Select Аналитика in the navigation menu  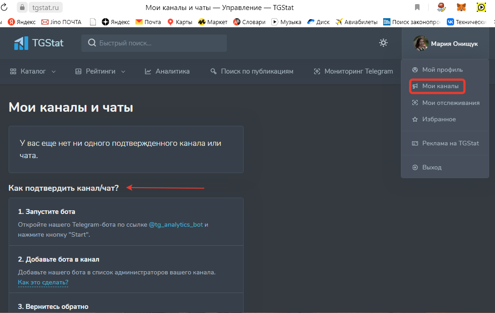pos(172,71)
